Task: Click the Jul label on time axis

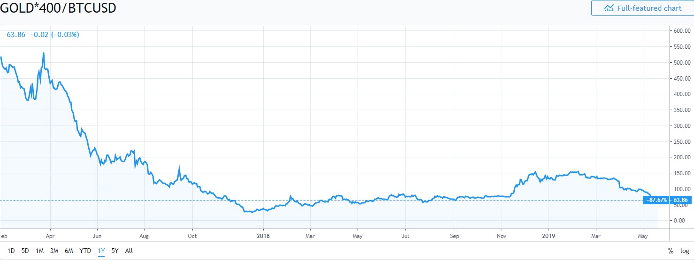Action: [x=405, y=237]
